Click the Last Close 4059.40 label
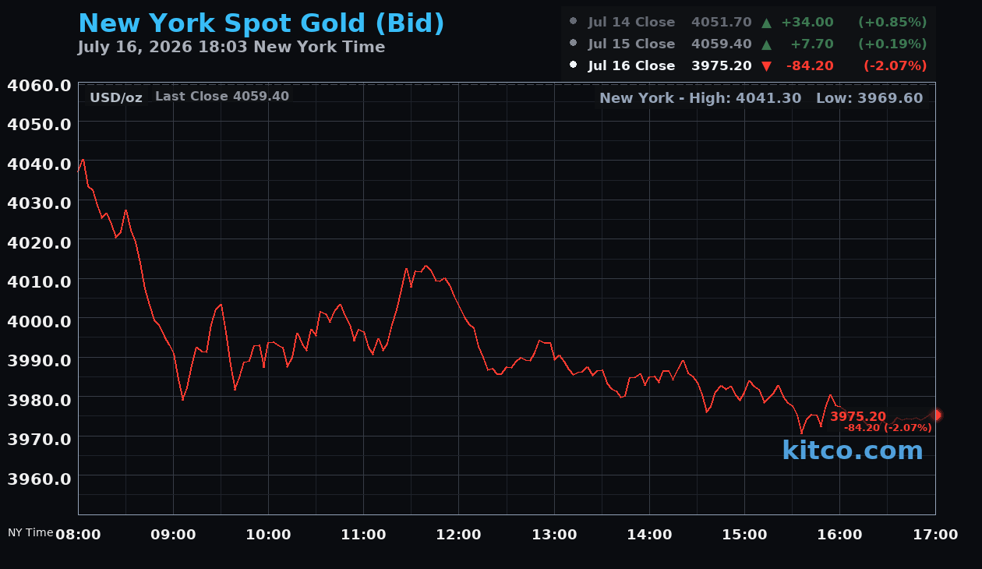This screenshot has width=982, height=569. [222, 97]
